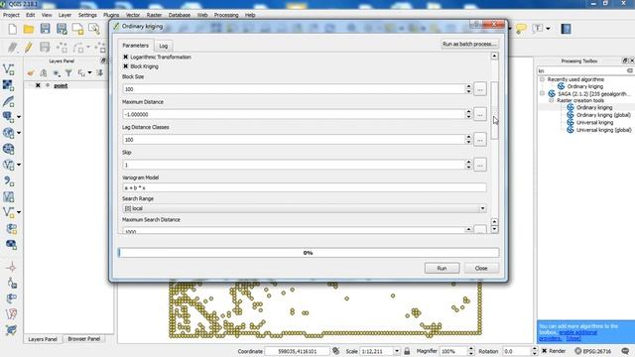Image resolution: width=635 pixels, height=357 pixels.
Task: Close the Ordinary kriging dialog via Close button
Action: tap(481, 268)
